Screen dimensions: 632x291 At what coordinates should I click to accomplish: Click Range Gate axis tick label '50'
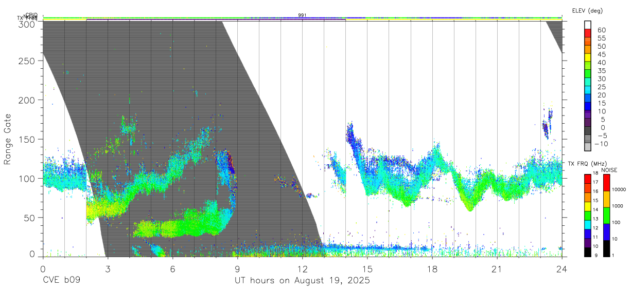pos(29,218)
